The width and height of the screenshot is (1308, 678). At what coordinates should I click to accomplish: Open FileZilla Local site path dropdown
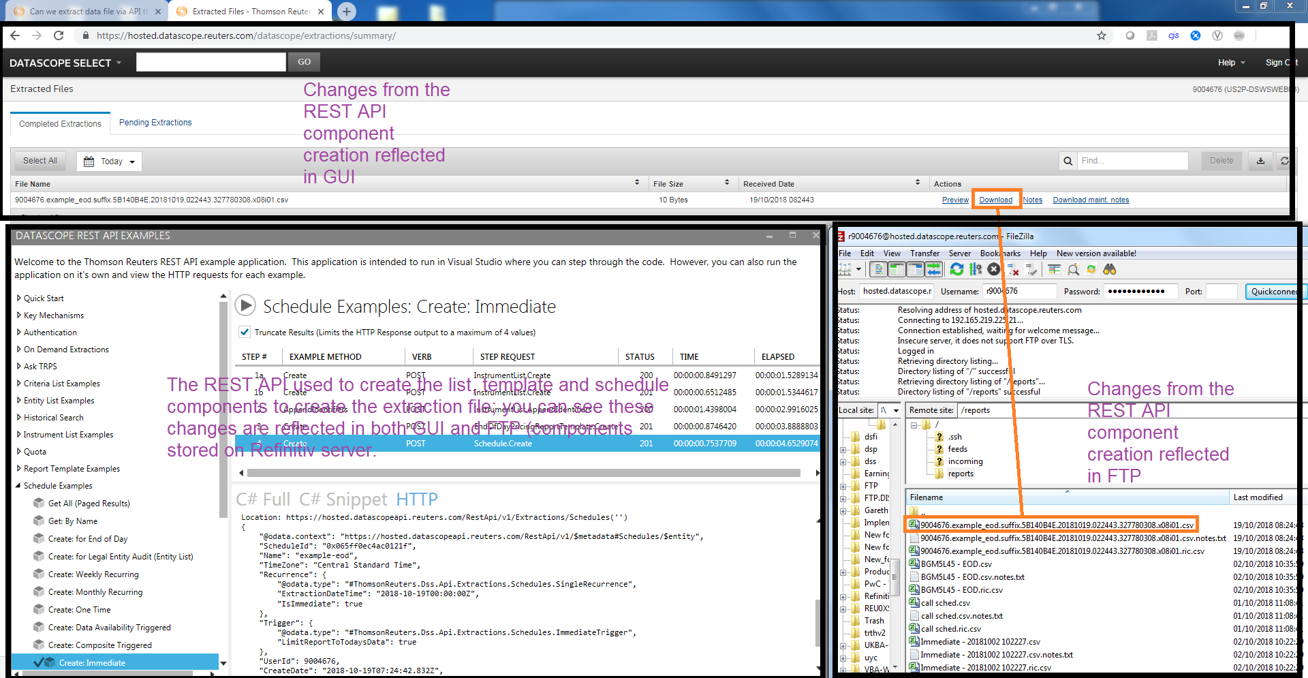(x=896, y=410)
